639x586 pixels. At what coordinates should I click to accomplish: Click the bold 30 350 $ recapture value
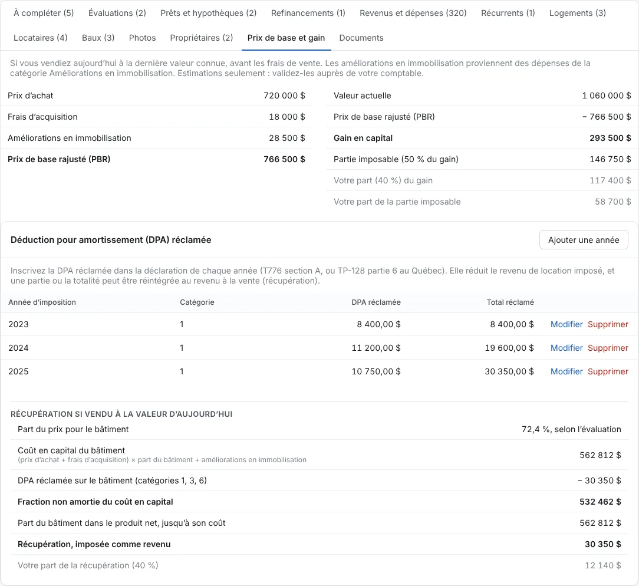tap(602, 544)
